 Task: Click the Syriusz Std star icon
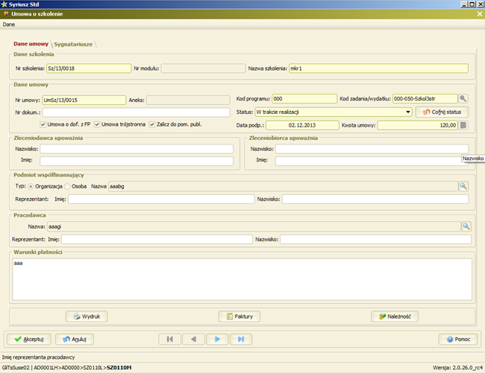pos(4,4)
